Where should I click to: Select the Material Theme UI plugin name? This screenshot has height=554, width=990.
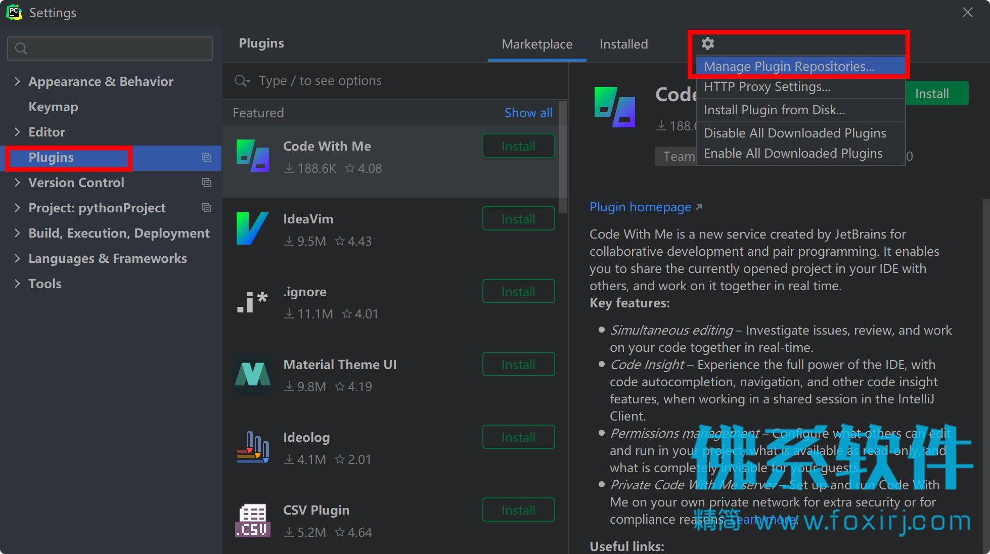tap(340, 364)
